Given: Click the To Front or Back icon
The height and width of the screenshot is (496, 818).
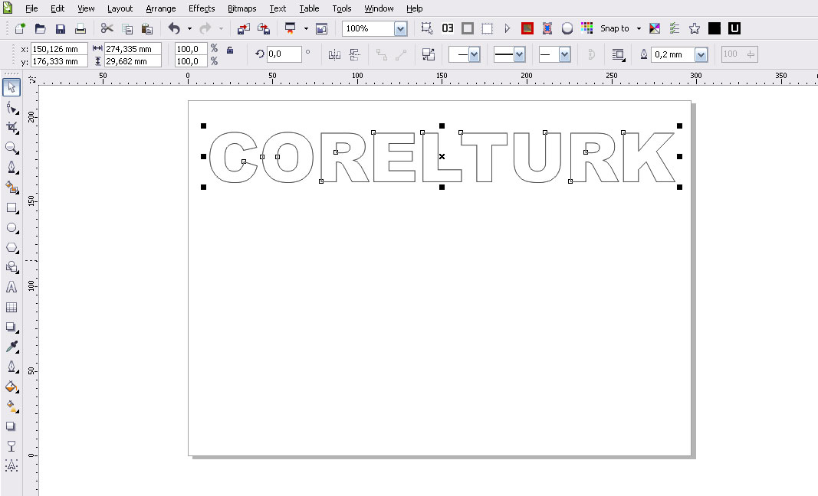Looking at the screenshot, I should [x=429, y=54].
